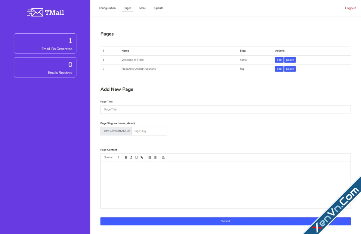
Task: Click the TMail envelope logo
Action: pos(45,12)
